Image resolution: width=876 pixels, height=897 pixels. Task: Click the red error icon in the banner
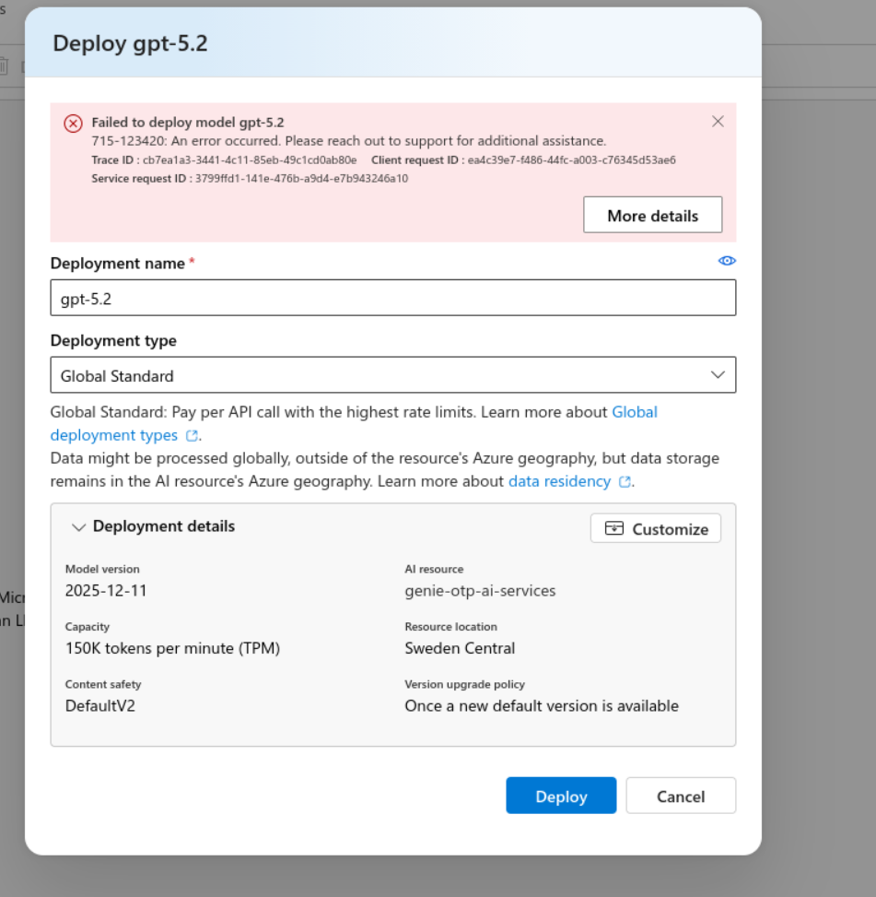(x=73, y=124)
